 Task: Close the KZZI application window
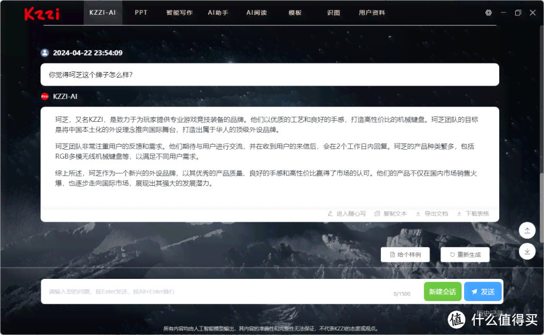[x=533, y=12]
